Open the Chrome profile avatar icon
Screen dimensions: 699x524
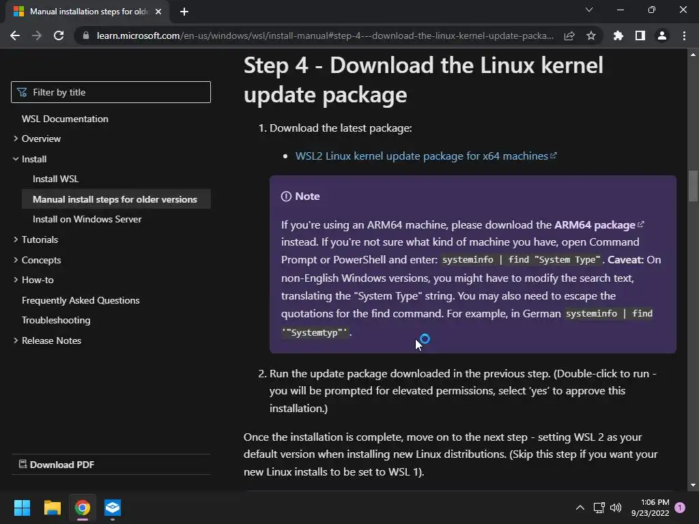click(662, 35)
